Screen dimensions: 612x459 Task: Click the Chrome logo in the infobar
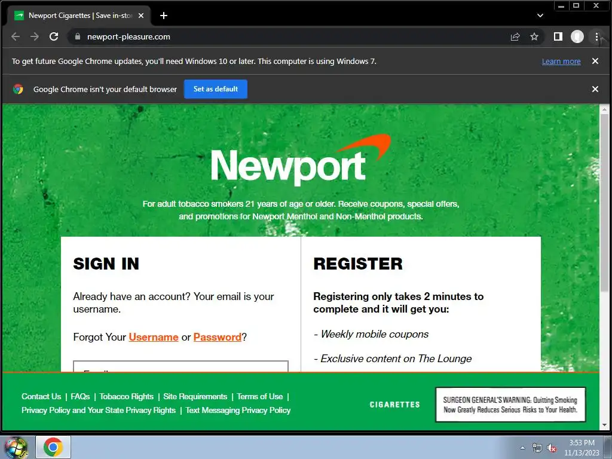click(x=18, y=89)
